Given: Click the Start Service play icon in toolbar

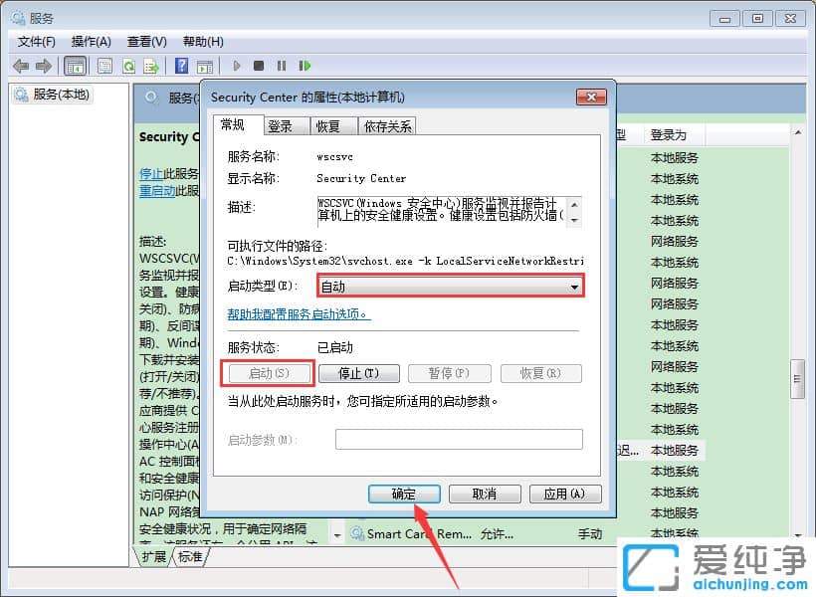Looking at the screenshot, I should (x=236, y=66).
